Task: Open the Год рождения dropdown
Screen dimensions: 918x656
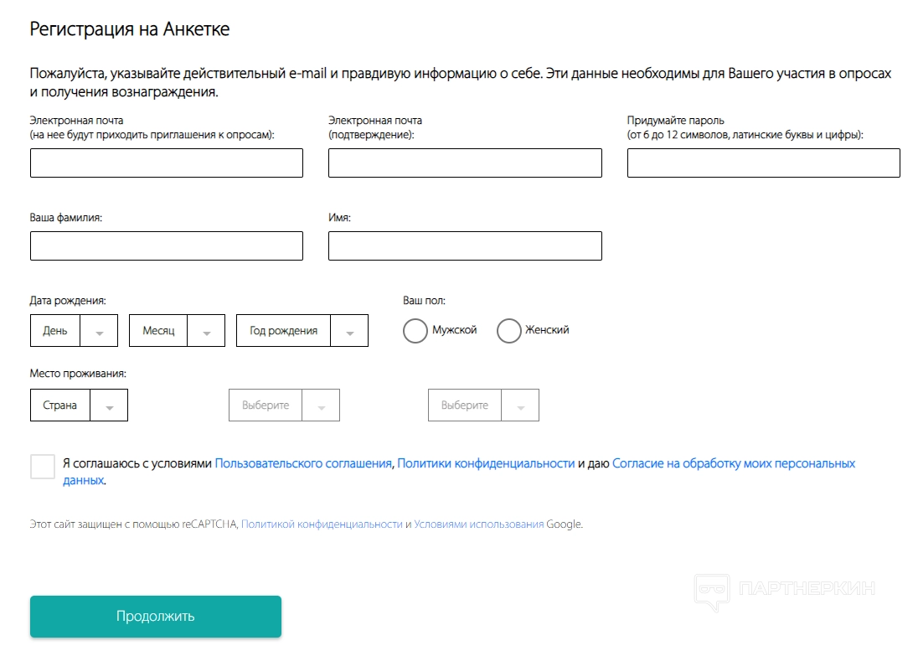Action: [x=302, y=331]
